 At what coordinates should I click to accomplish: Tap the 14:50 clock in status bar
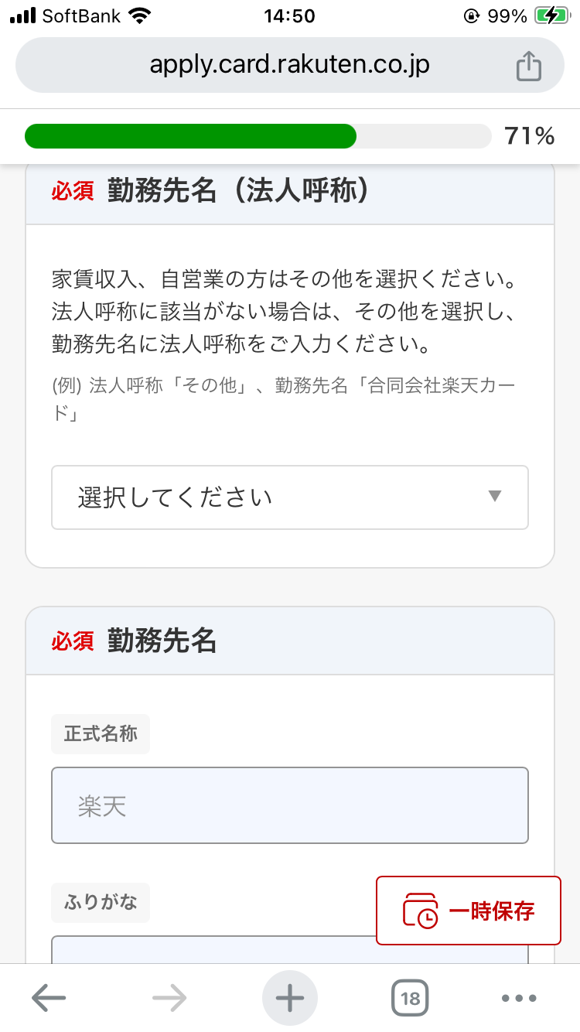coord(289,15)
